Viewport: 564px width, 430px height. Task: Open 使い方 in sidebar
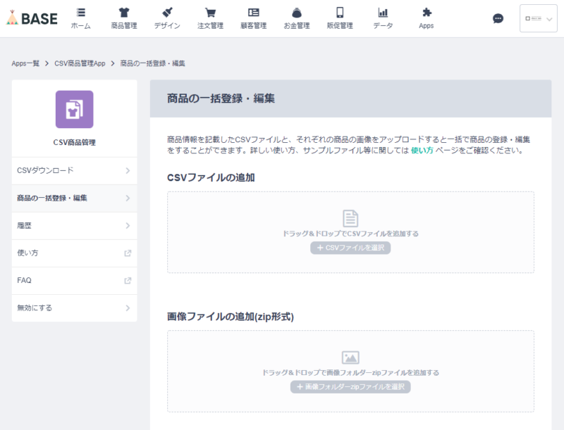point(75,253)
